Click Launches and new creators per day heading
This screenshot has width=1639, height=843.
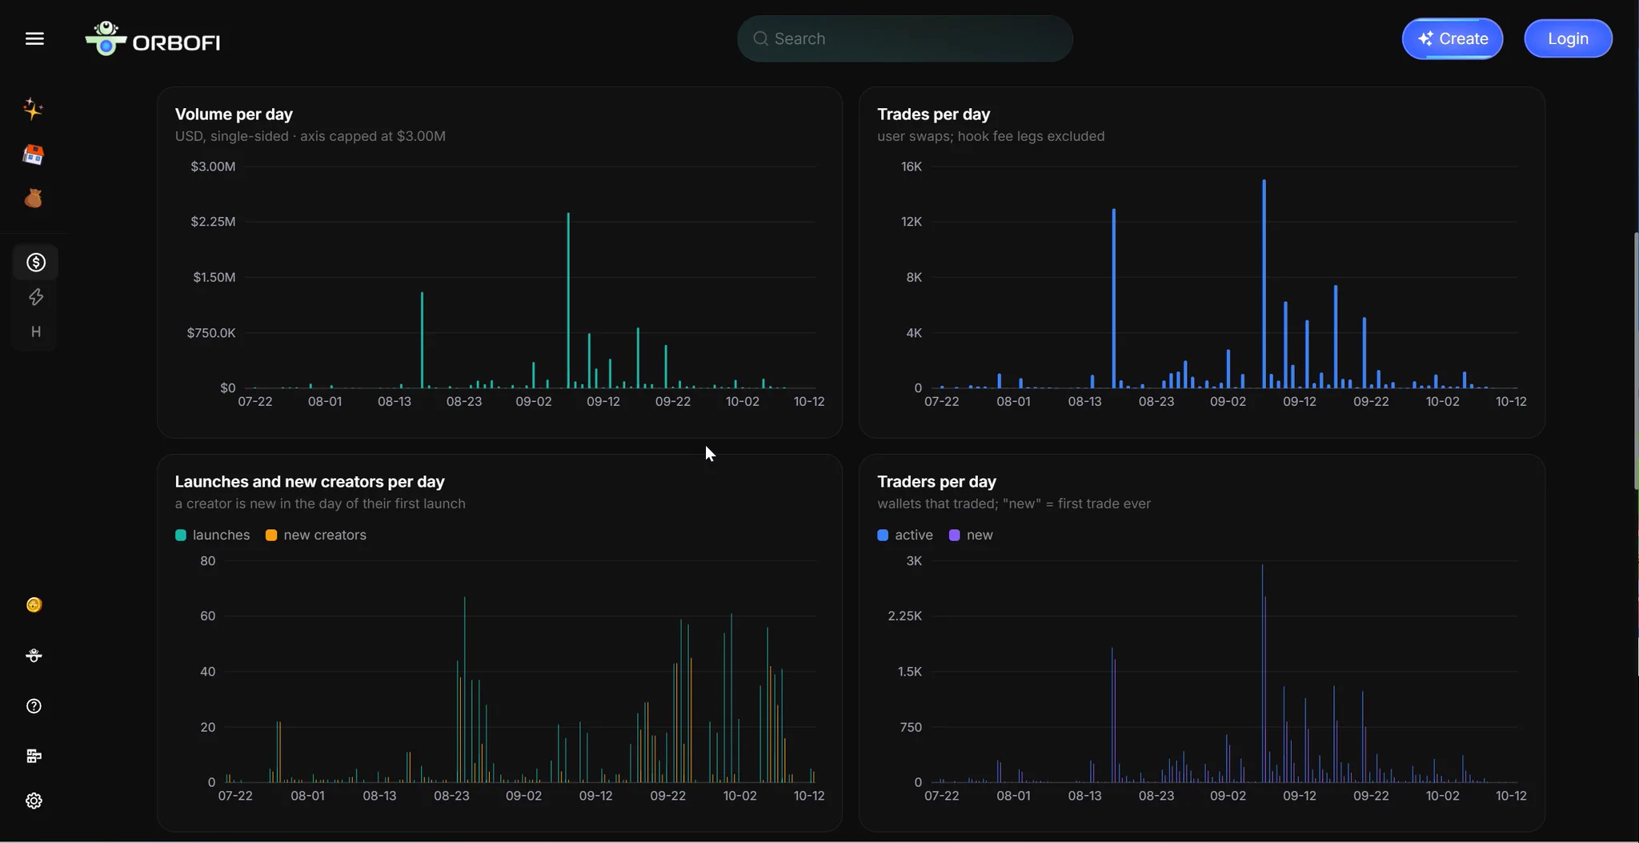click(310, 481)
